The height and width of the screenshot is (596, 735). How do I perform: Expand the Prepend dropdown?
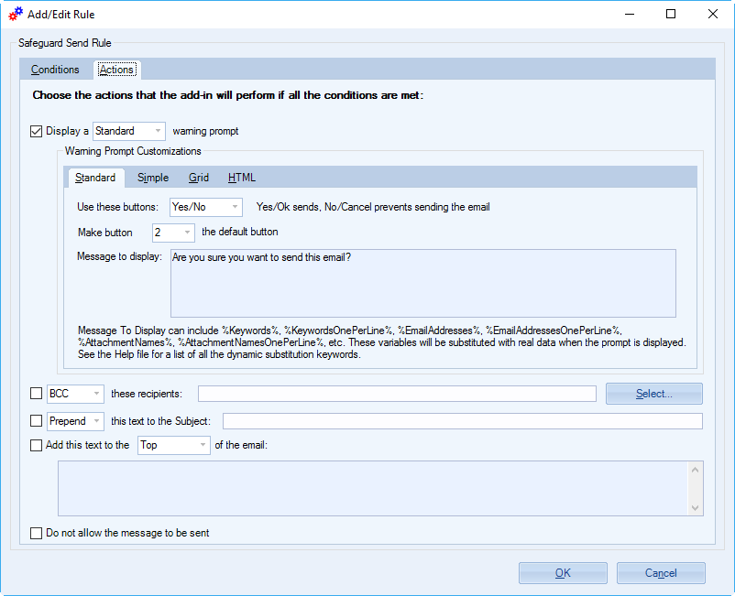[x=75, y=421]
